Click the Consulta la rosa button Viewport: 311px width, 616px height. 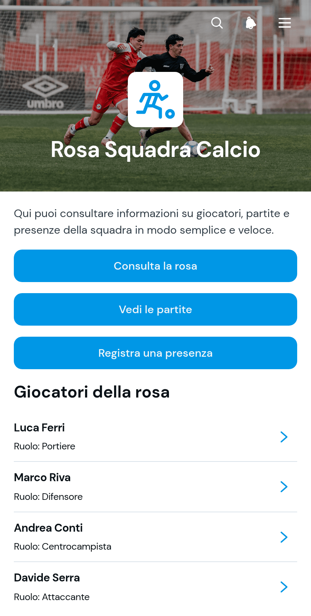[x=155, y=266]
